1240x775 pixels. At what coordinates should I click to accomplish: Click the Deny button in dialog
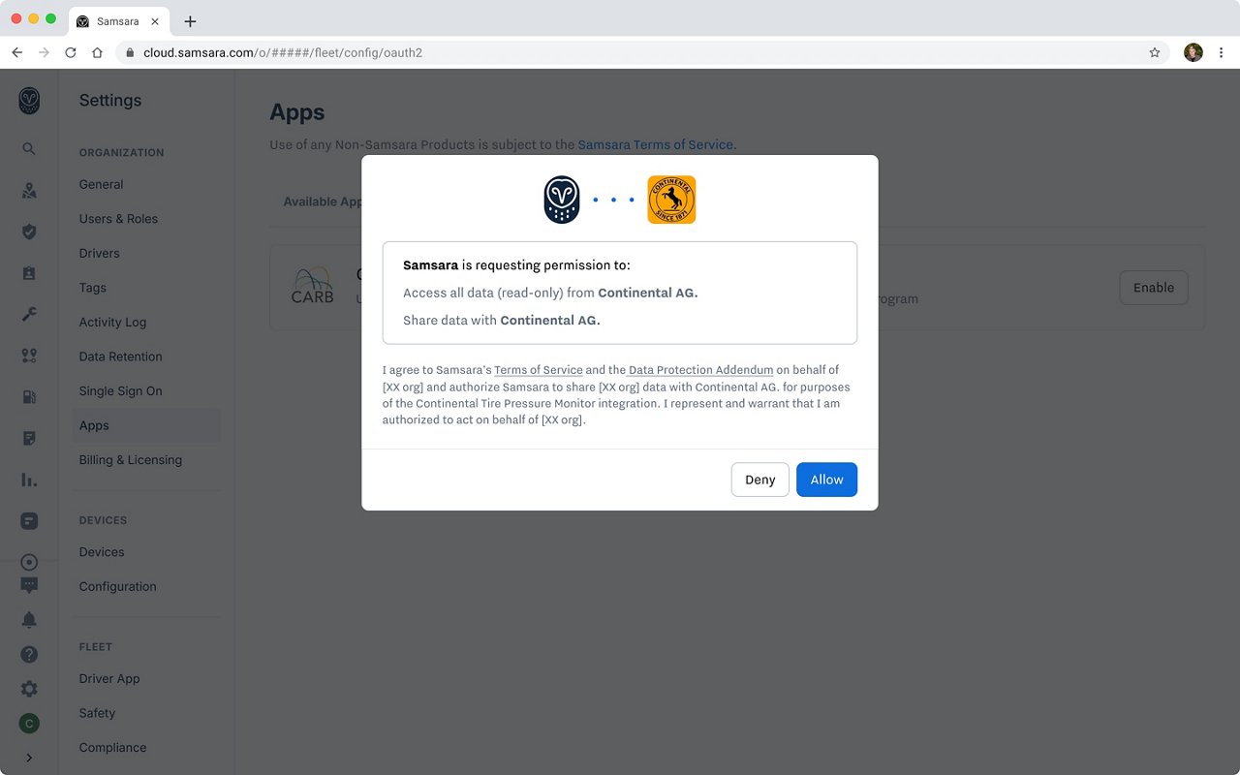tap(759, 480)
